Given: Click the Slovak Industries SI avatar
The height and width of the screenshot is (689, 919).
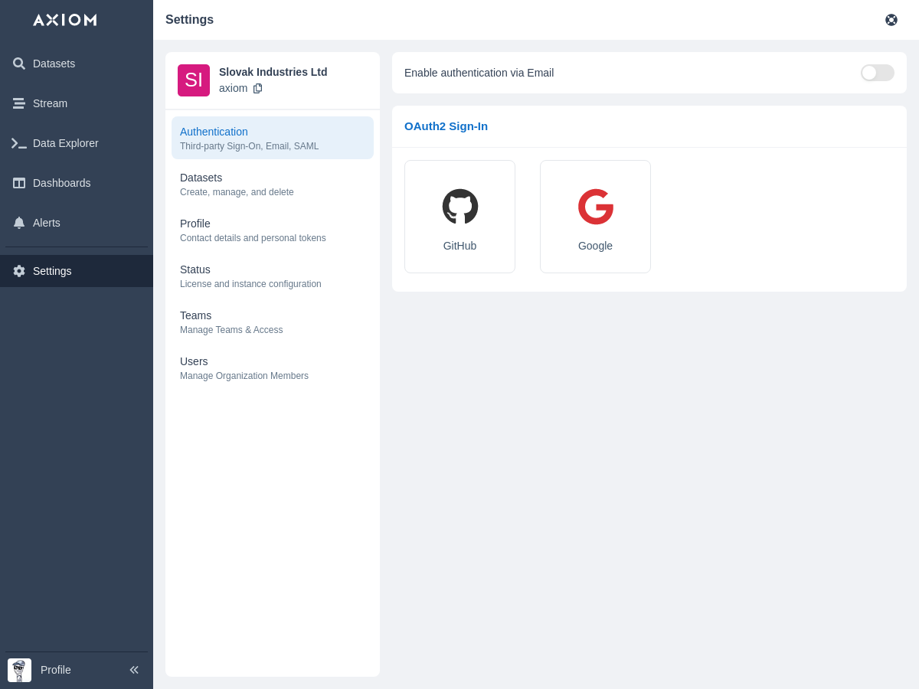Looking at the screenshot, I should point(194,80).
